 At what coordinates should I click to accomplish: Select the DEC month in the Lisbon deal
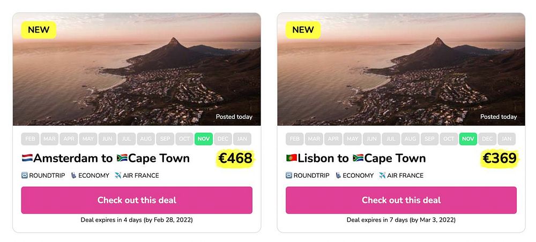487,139
